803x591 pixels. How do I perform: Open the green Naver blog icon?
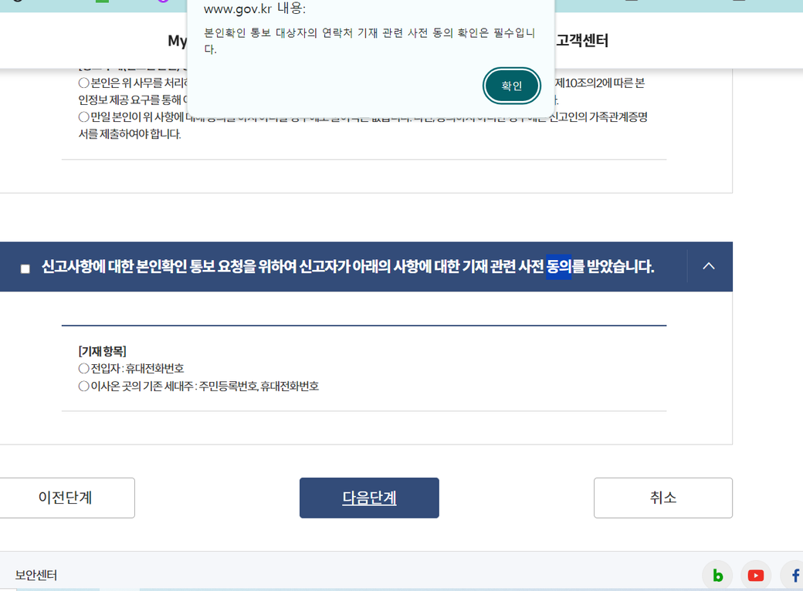717,575
